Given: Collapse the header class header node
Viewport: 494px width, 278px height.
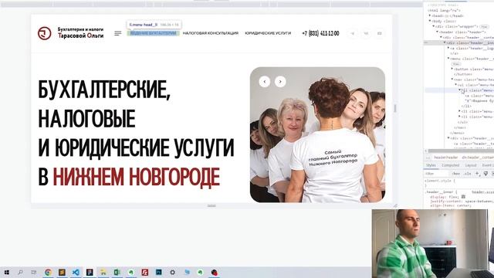Looking at the screenshot, I should (x=438, y=32).
